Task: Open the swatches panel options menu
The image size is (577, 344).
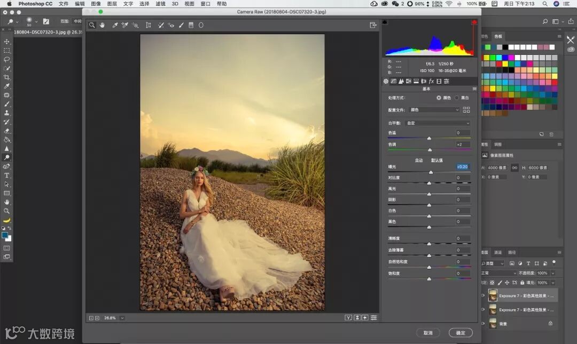Action: pos(559,36)
